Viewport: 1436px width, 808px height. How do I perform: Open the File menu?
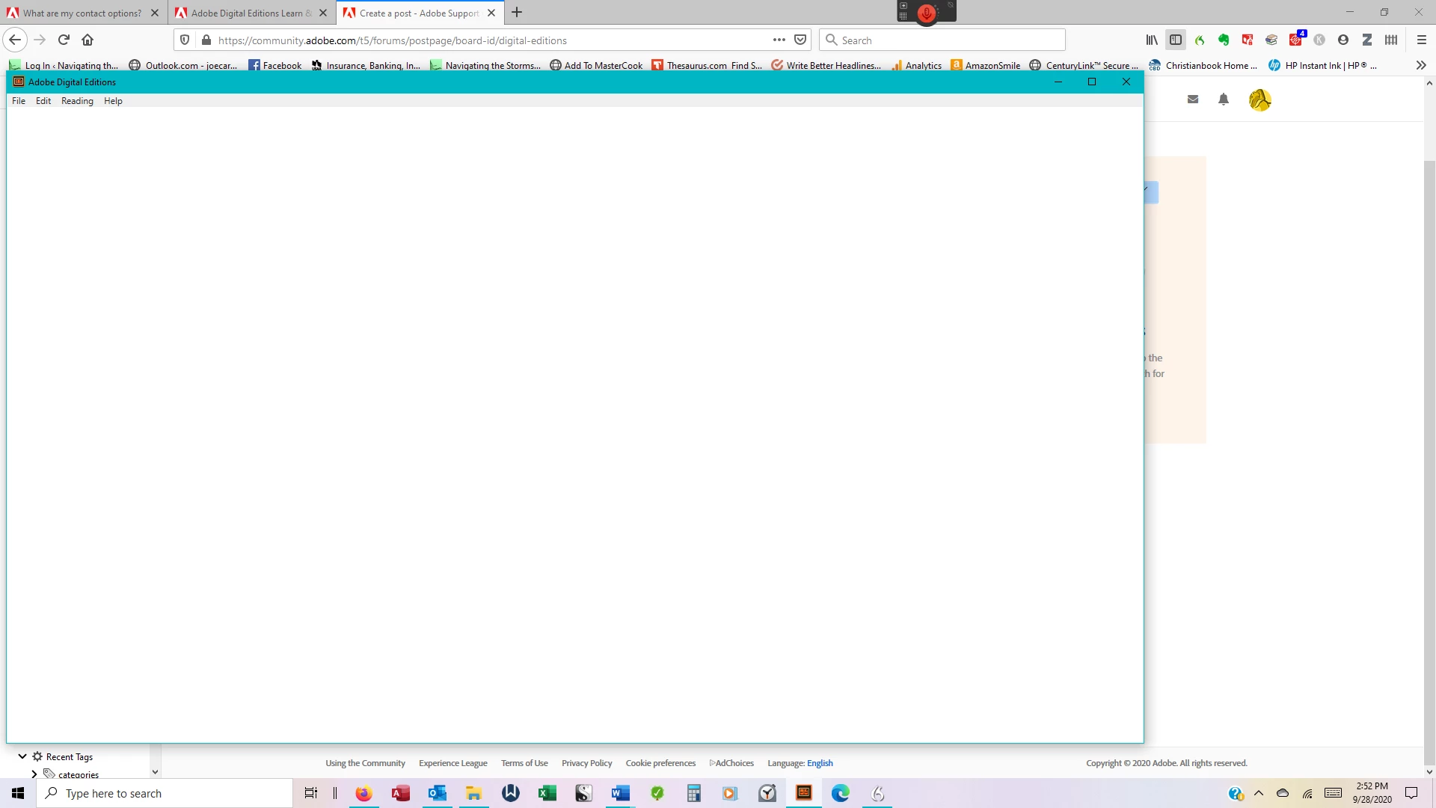tap(19, 101)
